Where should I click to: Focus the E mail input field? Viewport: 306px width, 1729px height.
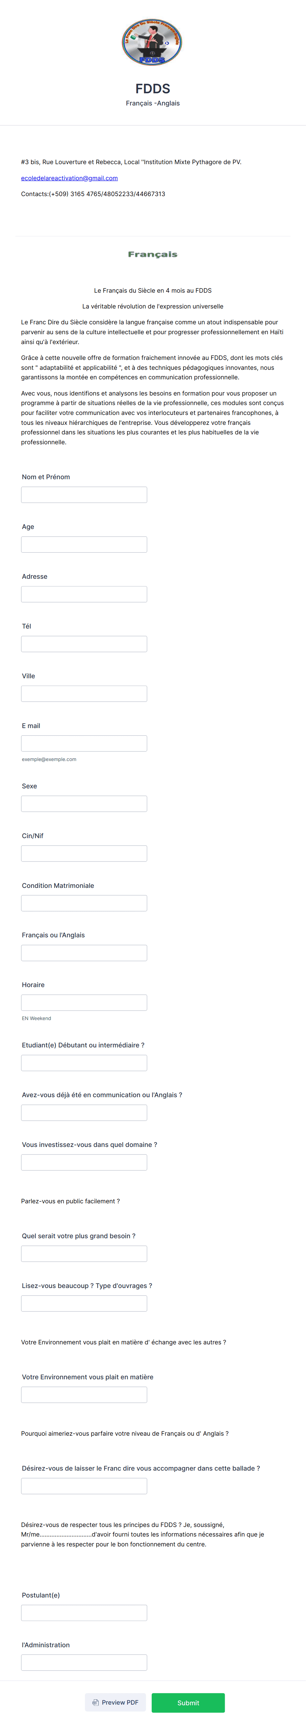click(84, 743)
